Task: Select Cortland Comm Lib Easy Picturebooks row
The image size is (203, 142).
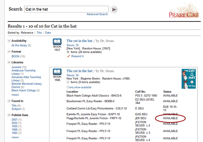Action: 122,108
